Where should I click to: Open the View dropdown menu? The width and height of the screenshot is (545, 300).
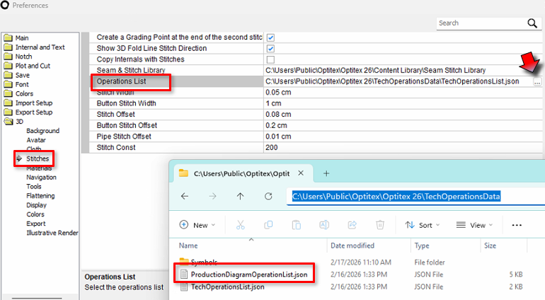[474, 225]
